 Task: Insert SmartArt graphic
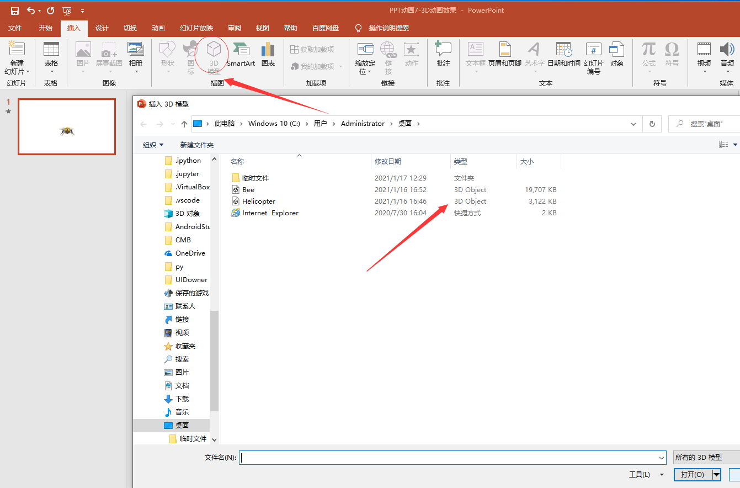click(241, 54)
